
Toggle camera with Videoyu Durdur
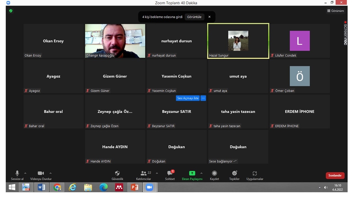pyautogui.click(x=41, y=174)
